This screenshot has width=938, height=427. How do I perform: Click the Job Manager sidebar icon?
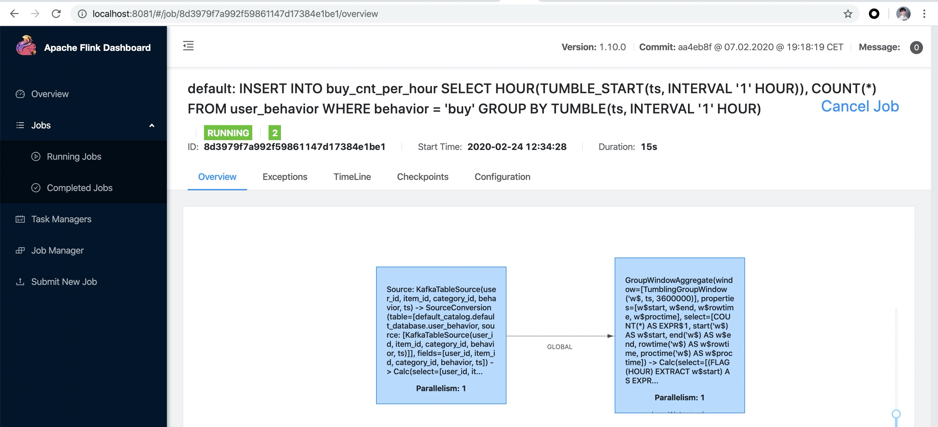click(20, 250)
